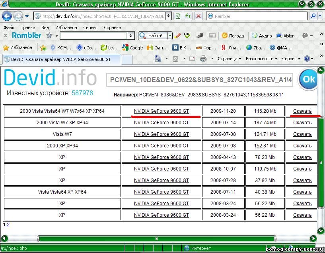Open the uCo... bookmark in favorites bar

[86, 48]
